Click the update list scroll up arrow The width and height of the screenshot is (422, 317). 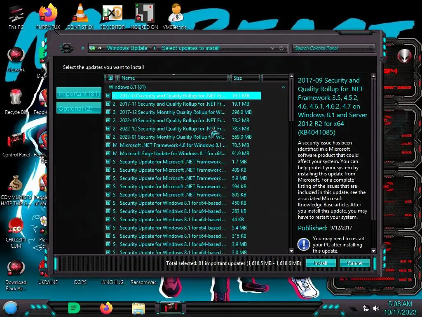291,76
